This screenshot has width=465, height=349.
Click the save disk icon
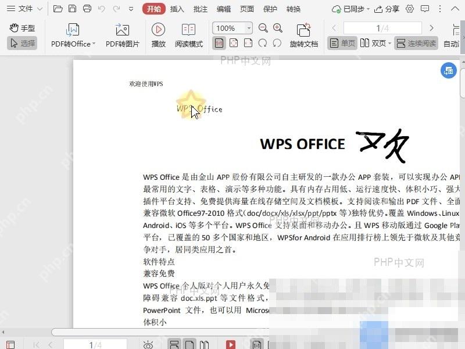[x=72, y=9]
